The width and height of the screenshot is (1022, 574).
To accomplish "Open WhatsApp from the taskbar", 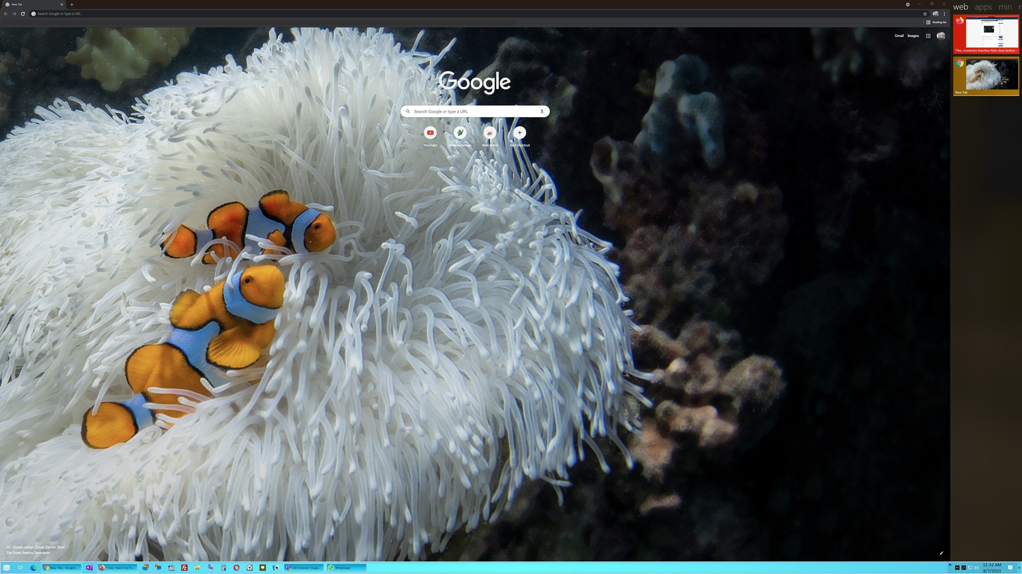I will tap(346, 568).
